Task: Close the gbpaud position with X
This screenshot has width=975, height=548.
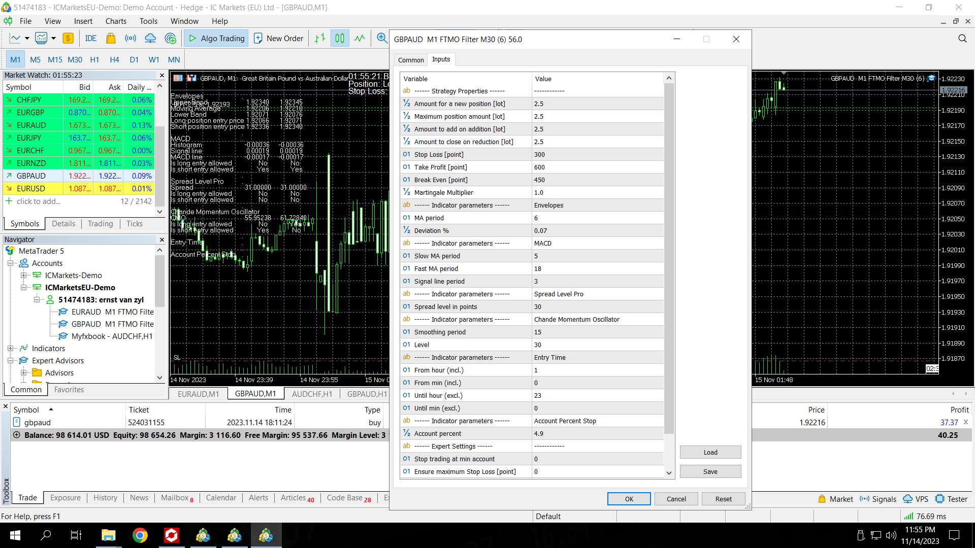Action: pyautogui.click(x=966, y=422)
